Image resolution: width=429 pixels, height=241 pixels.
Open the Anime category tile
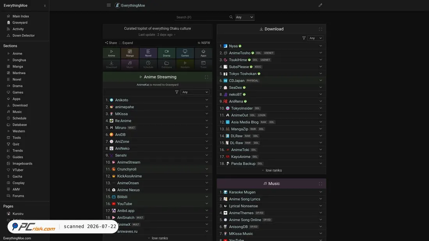tap(112, 53)
